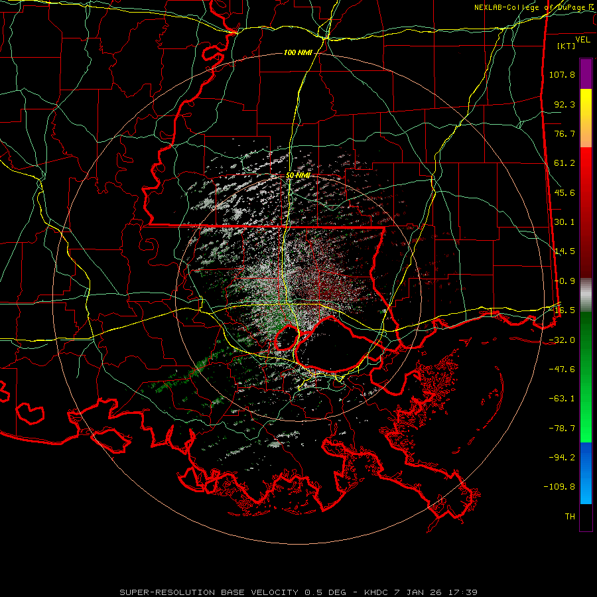Pick the green segment of the color bar
597x597 pixels.
[x=586, y=377]
